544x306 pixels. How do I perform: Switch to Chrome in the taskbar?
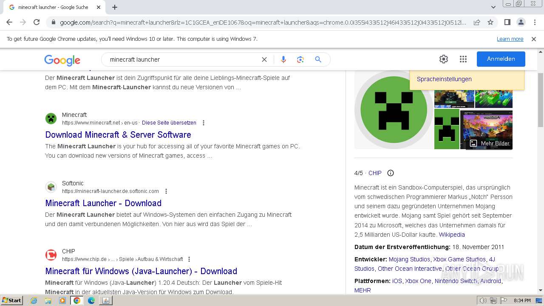pyautogui.click(x=77, y=300)
